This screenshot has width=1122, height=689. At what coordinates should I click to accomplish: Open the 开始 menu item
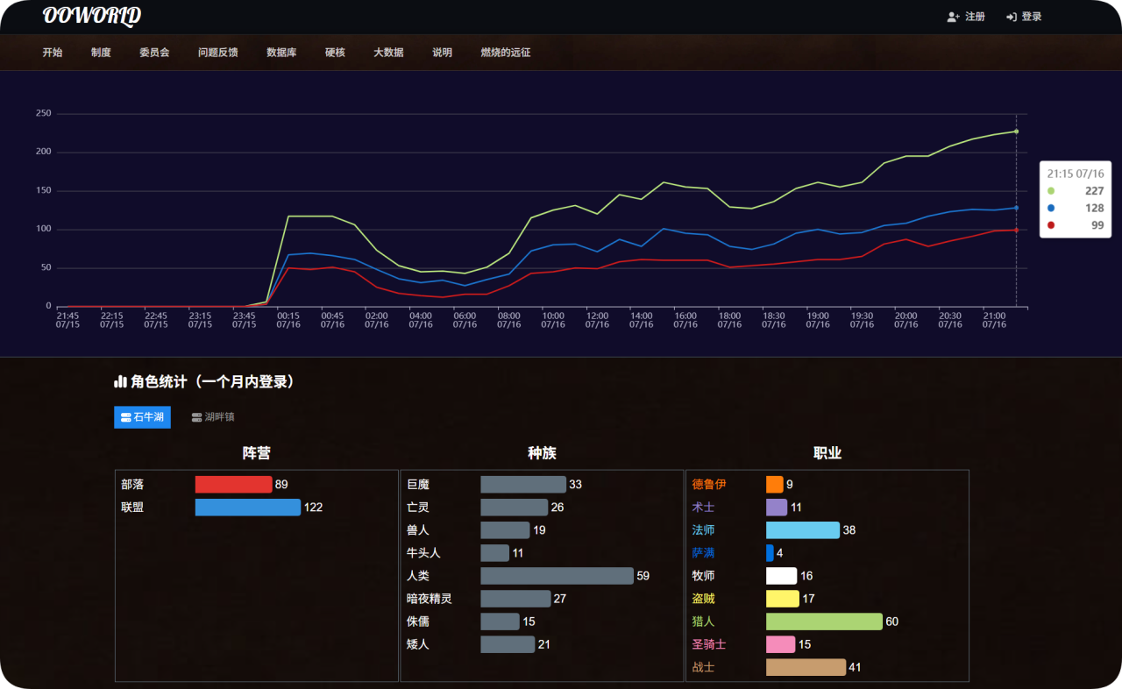click(53, 53)
